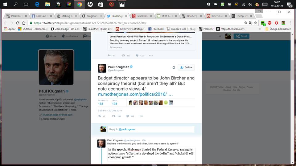Reload the page with the refresh icon
Viewport: 296px width, 166px height.
tap(18, 23)
